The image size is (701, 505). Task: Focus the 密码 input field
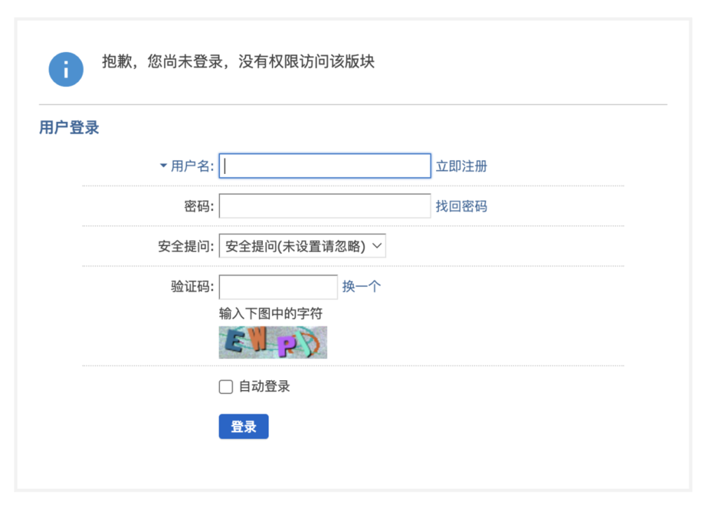coord(325,206)
